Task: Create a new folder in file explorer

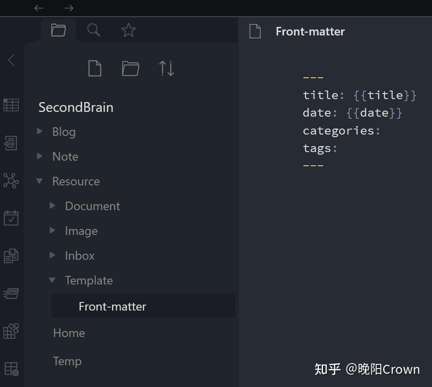Action: pyautogui.click(x=130, y=68)
